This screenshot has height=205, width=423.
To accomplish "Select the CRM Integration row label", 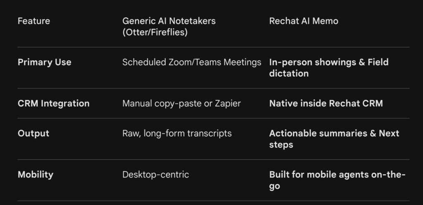I will tap(53, 103).
